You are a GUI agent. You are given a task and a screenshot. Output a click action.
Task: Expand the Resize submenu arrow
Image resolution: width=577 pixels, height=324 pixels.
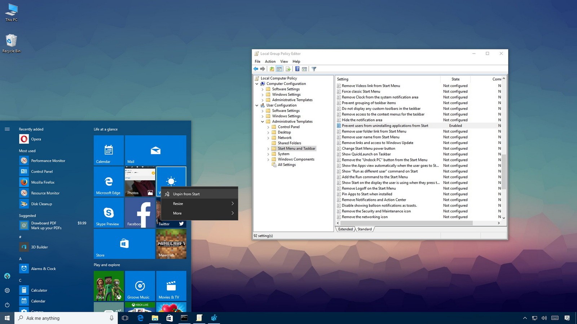tap(233, 203)
